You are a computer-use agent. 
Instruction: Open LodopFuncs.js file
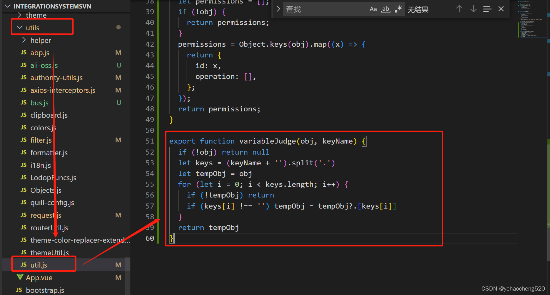point(53,178)
